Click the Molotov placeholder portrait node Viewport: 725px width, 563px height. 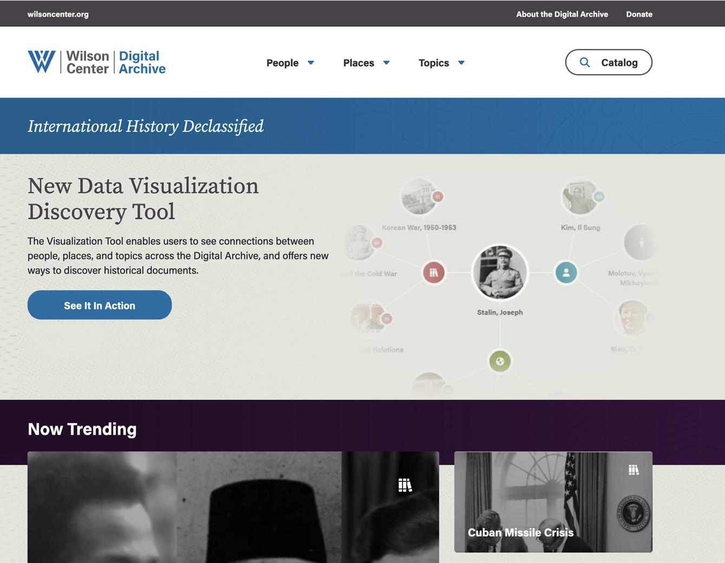[641, 243]
